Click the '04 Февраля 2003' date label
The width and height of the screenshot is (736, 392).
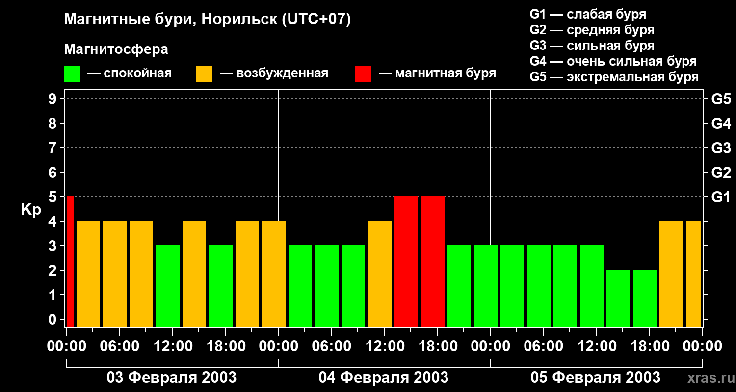click(x=384, y=378)
